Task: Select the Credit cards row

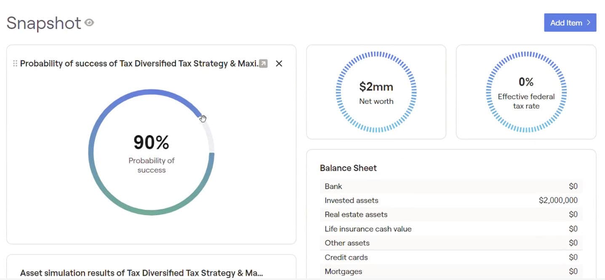Action: (x=451, y=257)
